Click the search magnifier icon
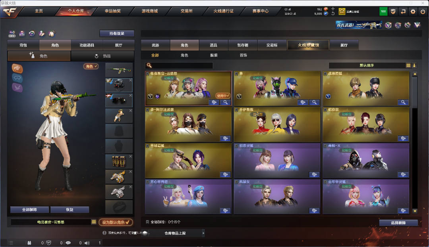 click(x=149, y=65)
